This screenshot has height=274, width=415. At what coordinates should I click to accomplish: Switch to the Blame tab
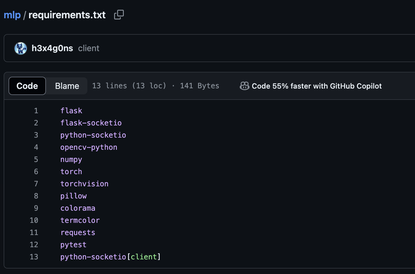[x=67, y=86]
